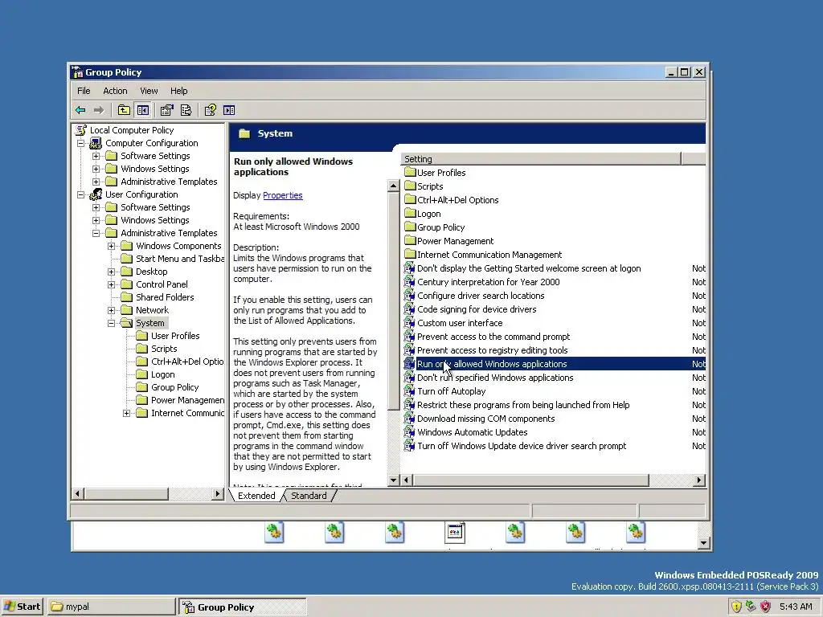The width and height of the screenshot is (823, 617).
Task: Click policy icon for Century interpretation for Year 2000
Action: click(409, 282)
